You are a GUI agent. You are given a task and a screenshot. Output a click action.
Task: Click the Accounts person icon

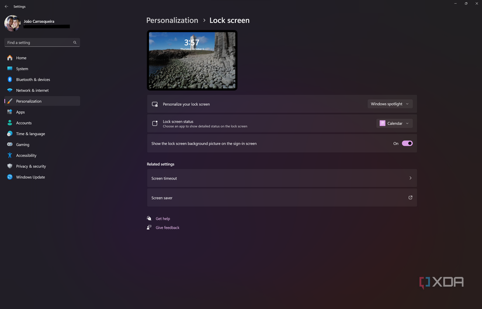(x=10, y=123)
